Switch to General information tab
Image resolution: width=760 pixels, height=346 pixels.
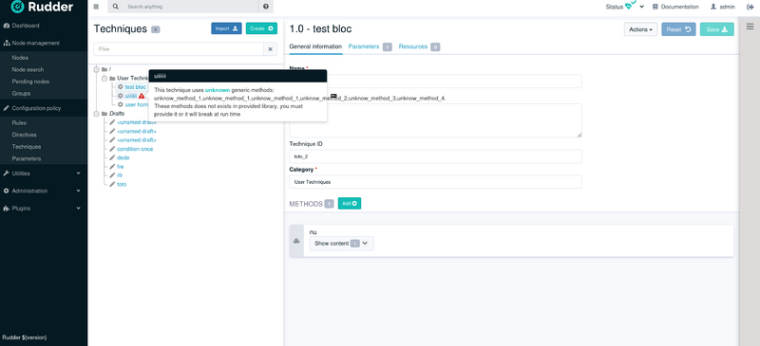[315, 47]
